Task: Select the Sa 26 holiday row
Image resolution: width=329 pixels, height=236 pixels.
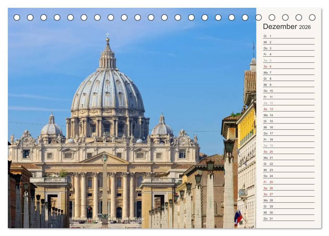Action: (x=289, y=188)
